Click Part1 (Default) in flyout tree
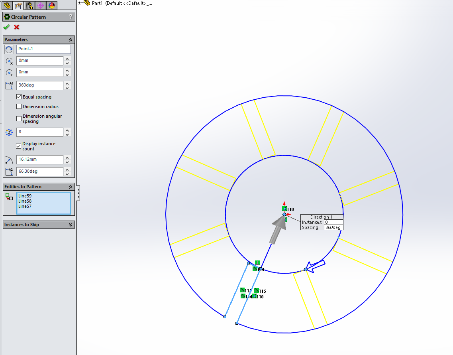The width and height of the screenshot is (453, 355). coord(122,3)
